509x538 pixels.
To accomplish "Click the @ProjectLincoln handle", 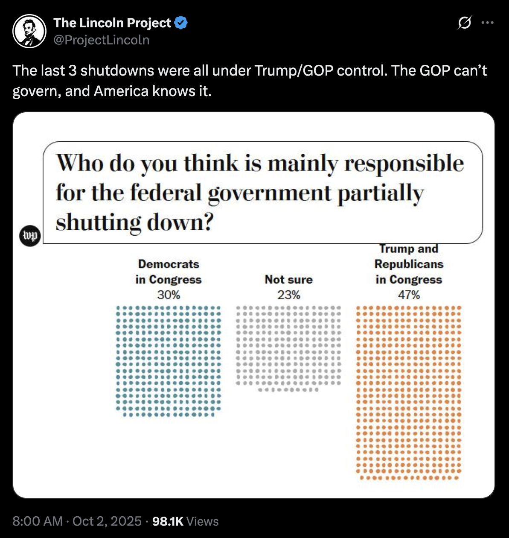I will pyautogui.click(x=101, y=40).
